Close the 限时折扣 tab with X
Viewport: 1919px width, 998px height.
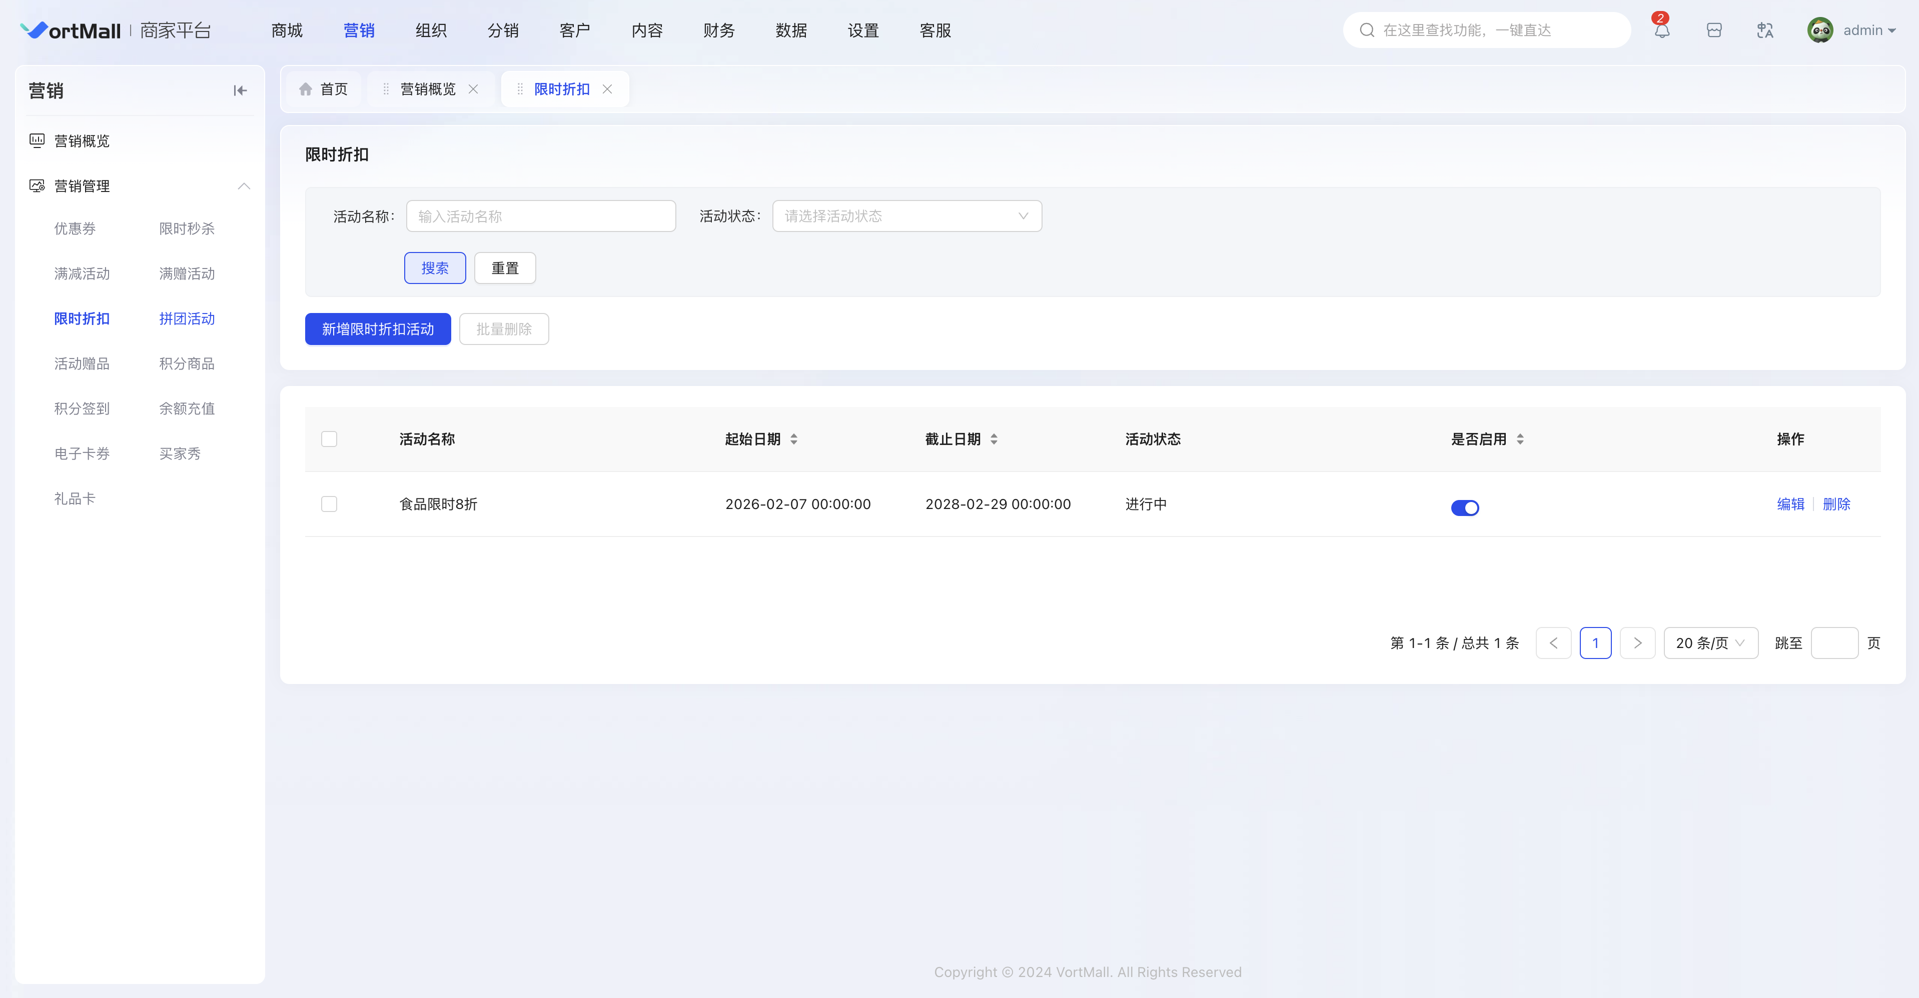(x=607, y=89)
